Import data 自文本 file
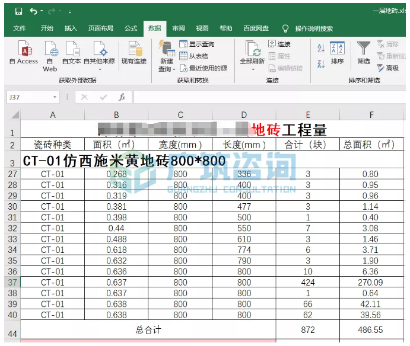Viewport: 410px width, 346px height. click(x=71, y=53)
